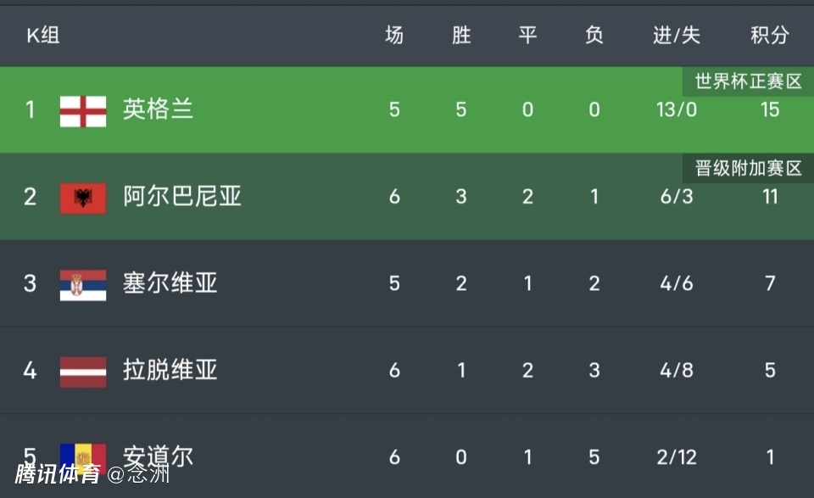Click the 进/失 column header
This screenshot has width=814, height=498.
point(677,36)
